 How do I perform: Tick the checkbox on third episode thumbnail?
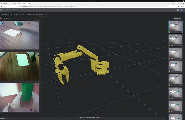click(x=181, y=58)
